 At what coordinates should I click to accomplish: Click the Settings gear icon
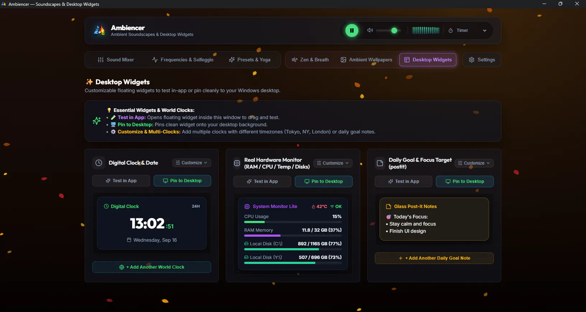(472, 60)
